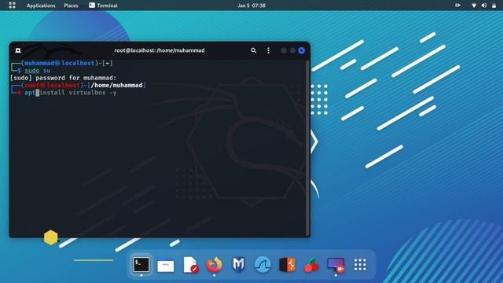Click the '/home/muhammad' path in prompt
Screen dimensions: 503x283
click(x=117, y=86)
